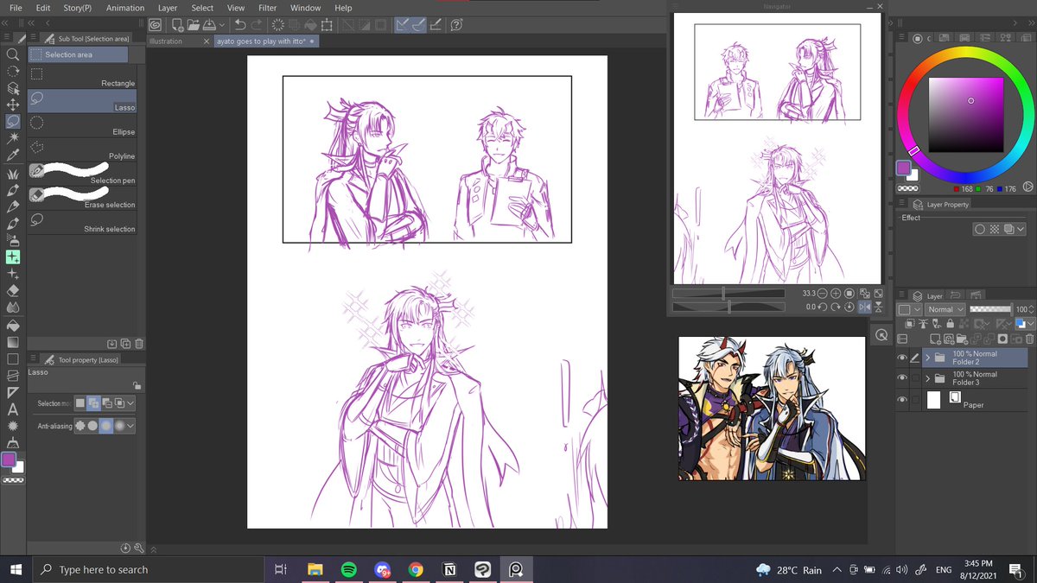Rotate left in Navigator panel

(x=822, y=307)
